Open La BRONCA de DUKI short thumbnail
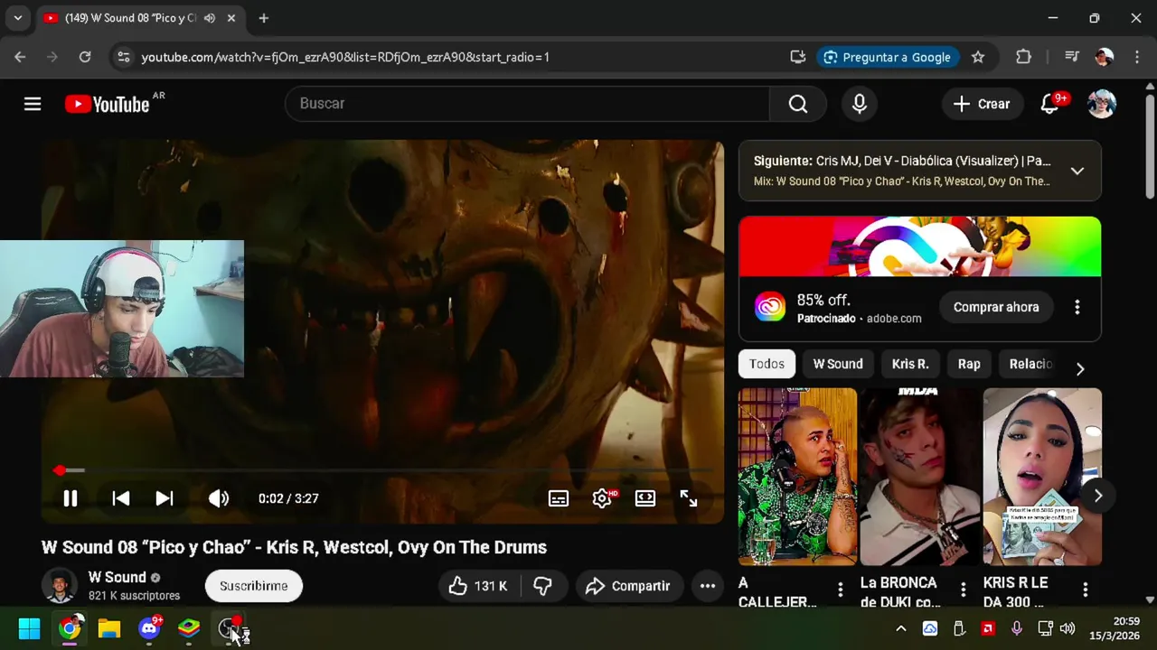 point(919,477)
